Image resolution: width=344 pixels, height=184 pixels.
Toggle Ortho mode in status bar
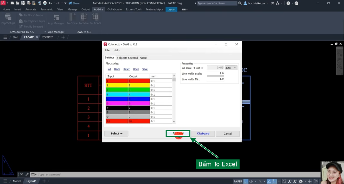coord(246,181)
